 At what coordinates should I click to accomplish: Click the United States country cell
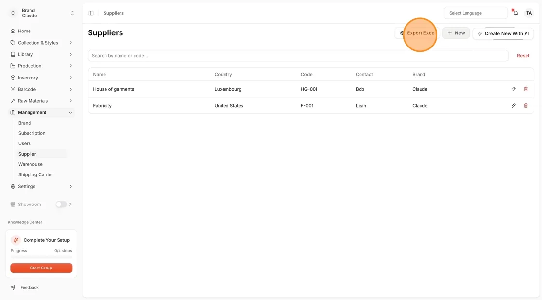coord(229,106)
